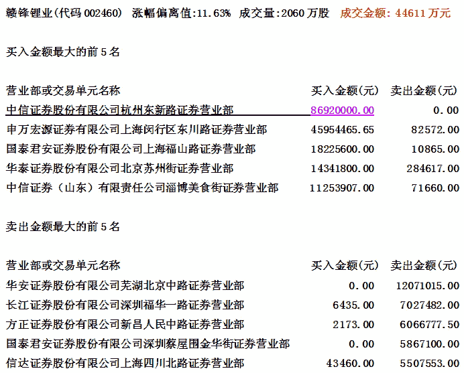
Task: Click the highlighted 86920000.00 buy amount link
Action: [343, 110]
